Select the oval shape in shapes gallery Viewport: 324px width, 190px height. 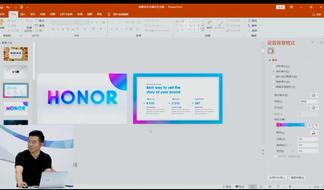(198, 21)
